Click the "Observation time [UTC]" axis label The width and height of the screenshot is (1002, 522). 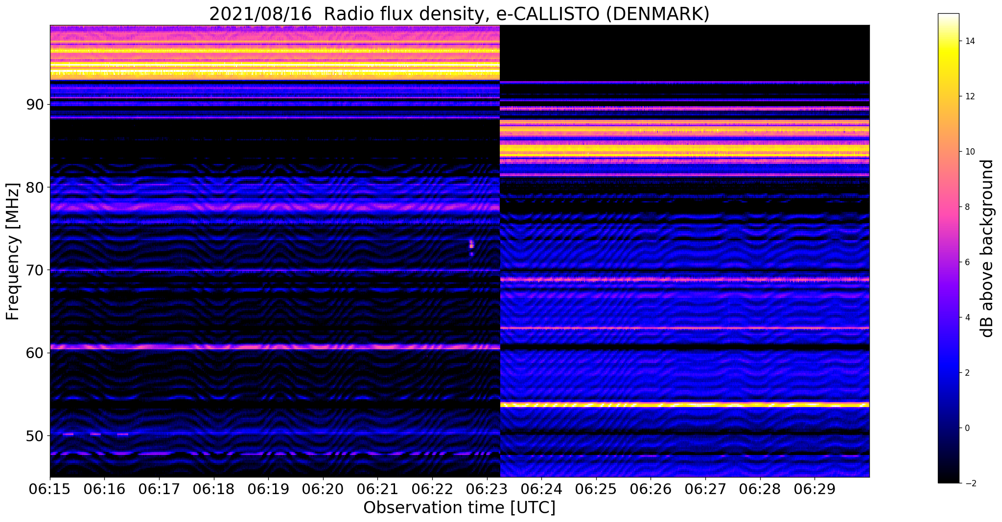[x=459, y=508]
